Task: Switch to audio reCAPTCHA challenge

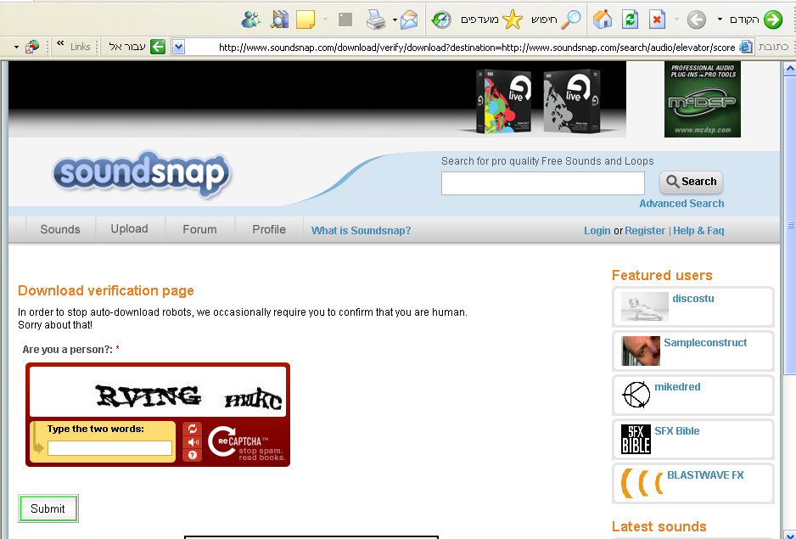Action: tap(193, 442)
